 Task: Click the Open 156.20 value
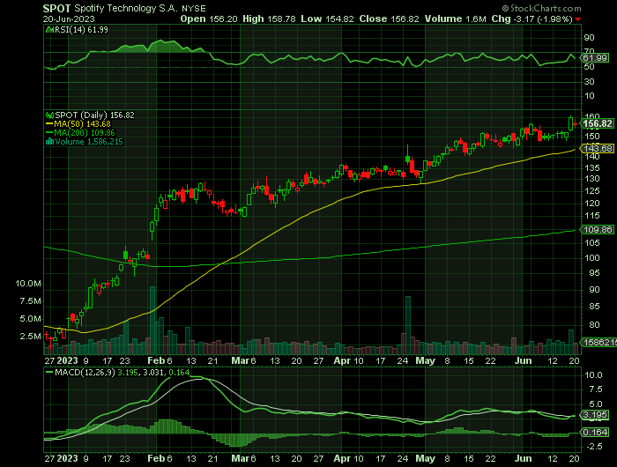[x=209, y=19]
